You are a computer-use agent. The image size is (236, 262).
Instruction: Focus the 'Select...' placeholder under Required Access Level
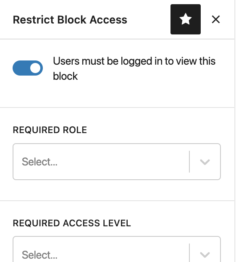(39, 255)
